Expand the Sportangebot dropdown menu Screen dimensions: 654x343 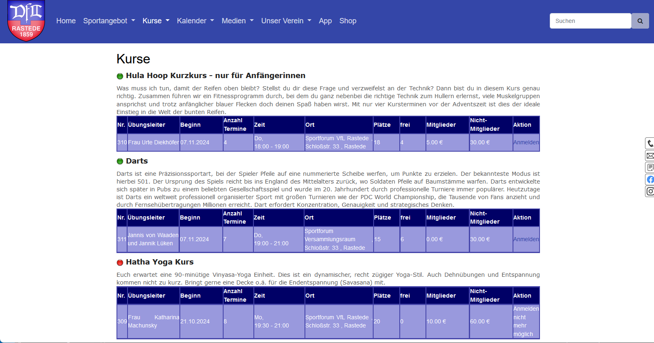coord(109,21)
